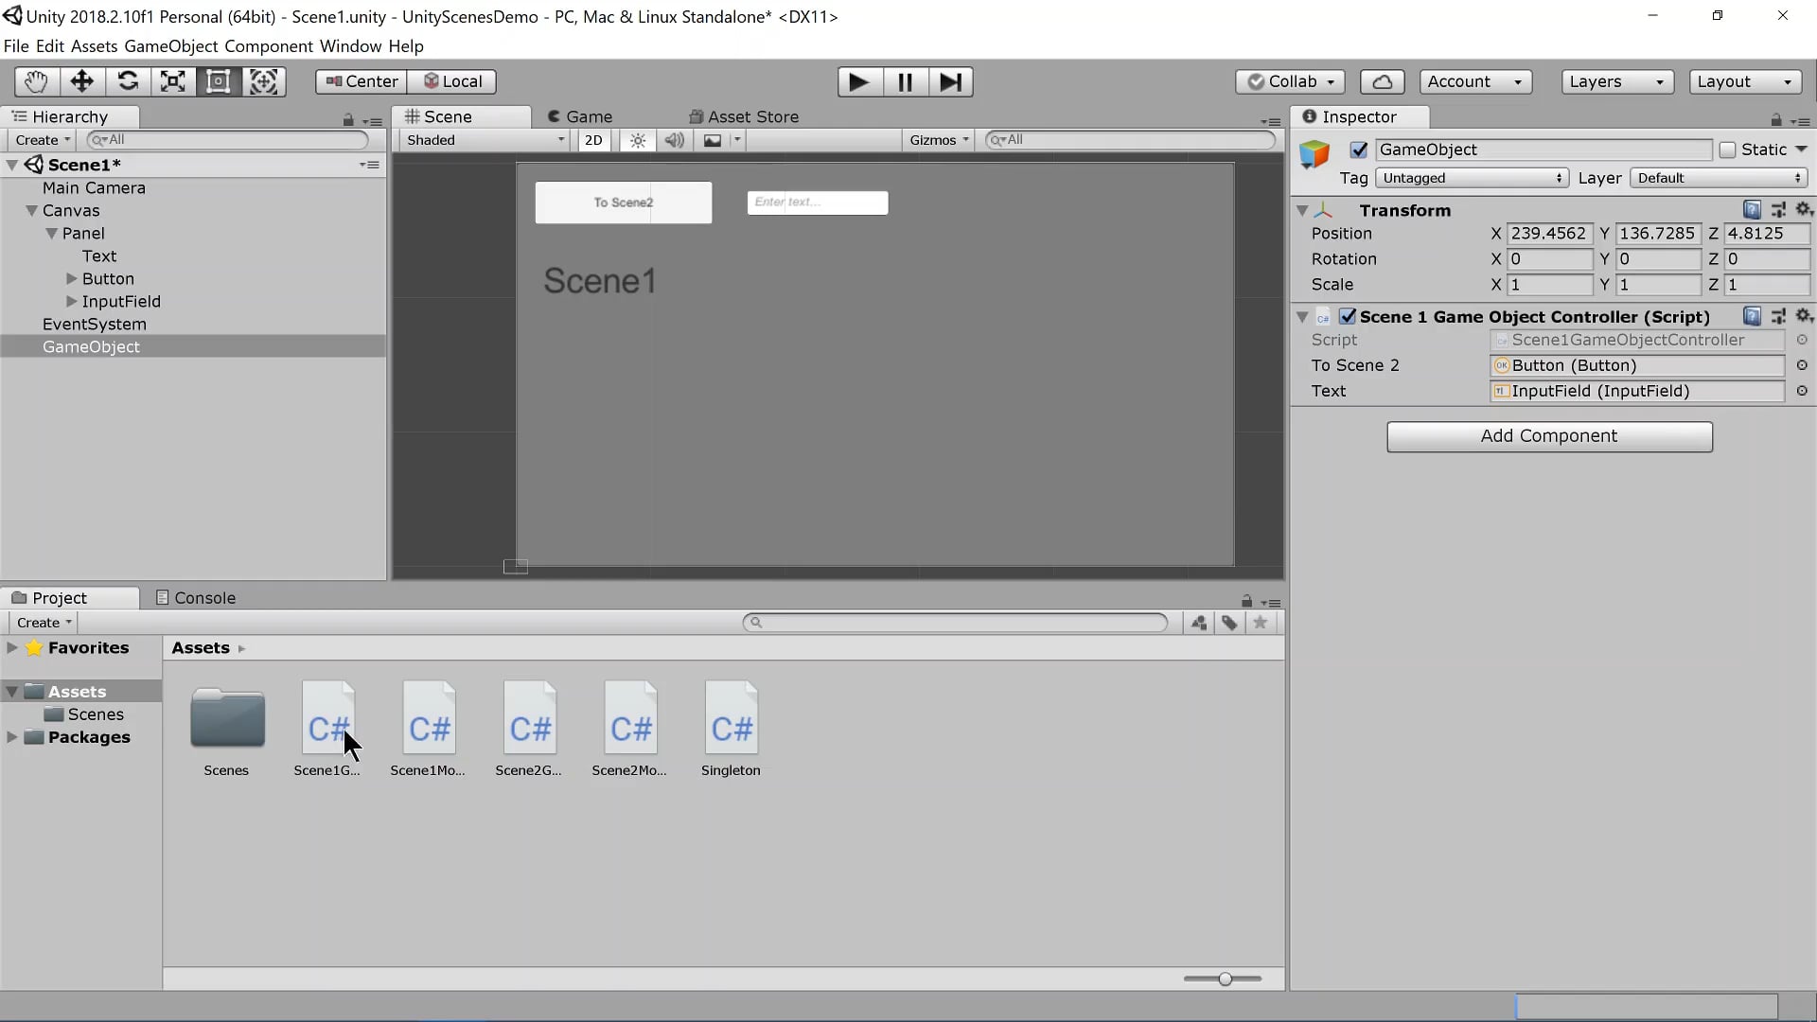This screenshot has width=1817, height=1022.
Task: Open Unity Collab services cloud panel
Action: pos(1382,81)
